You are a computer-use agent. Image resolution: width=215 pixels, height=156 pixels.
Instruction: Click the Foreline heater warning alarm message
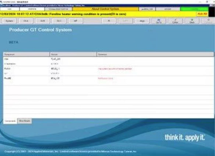[63, 14]
